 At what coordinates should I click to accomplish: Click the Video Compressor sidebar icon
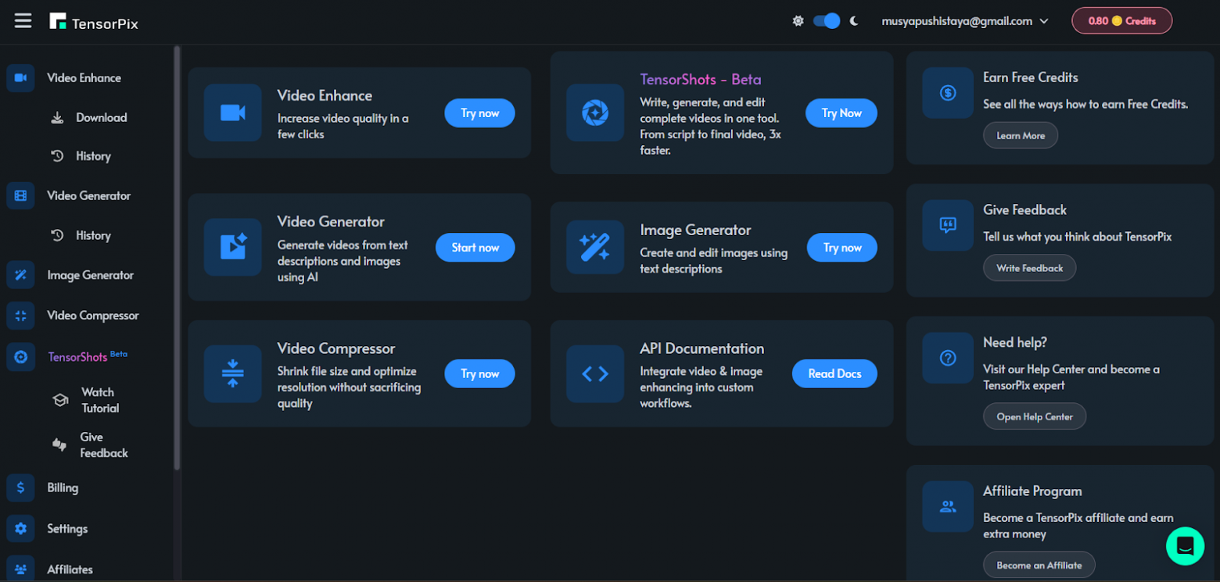(x=20, y=316)
